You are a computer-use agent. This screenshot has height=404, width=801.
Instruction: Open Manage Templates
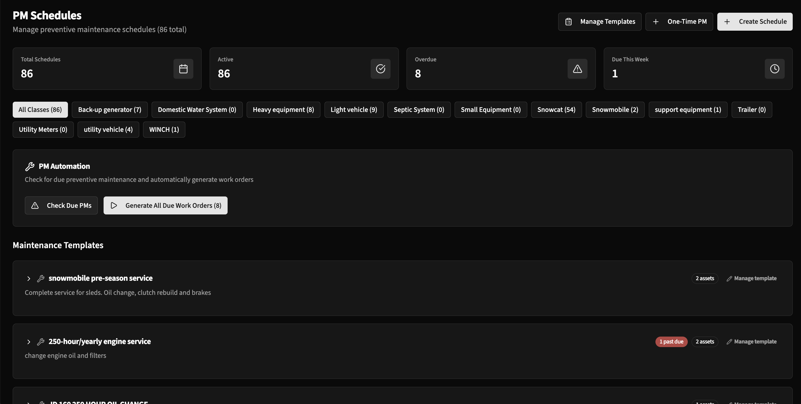point(599,22)
